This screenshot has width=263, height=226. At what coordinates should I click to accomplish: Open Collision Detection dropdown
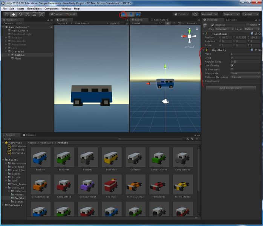click(245, 77)
